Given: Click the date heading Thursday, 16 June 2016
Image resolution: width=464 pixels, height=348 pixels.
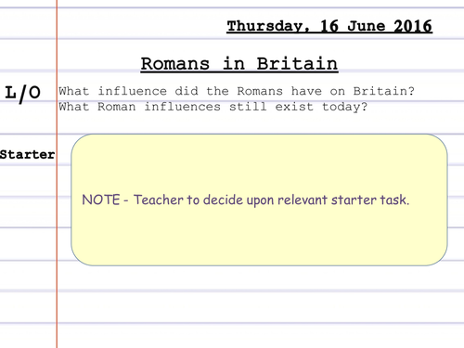Looking at the screenshot, I should click(329, 26).
